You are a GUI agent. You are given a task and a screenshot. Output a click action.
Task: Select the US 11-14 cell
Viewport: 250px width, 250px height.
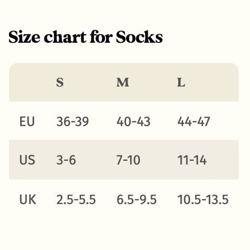tap(192, 160)
